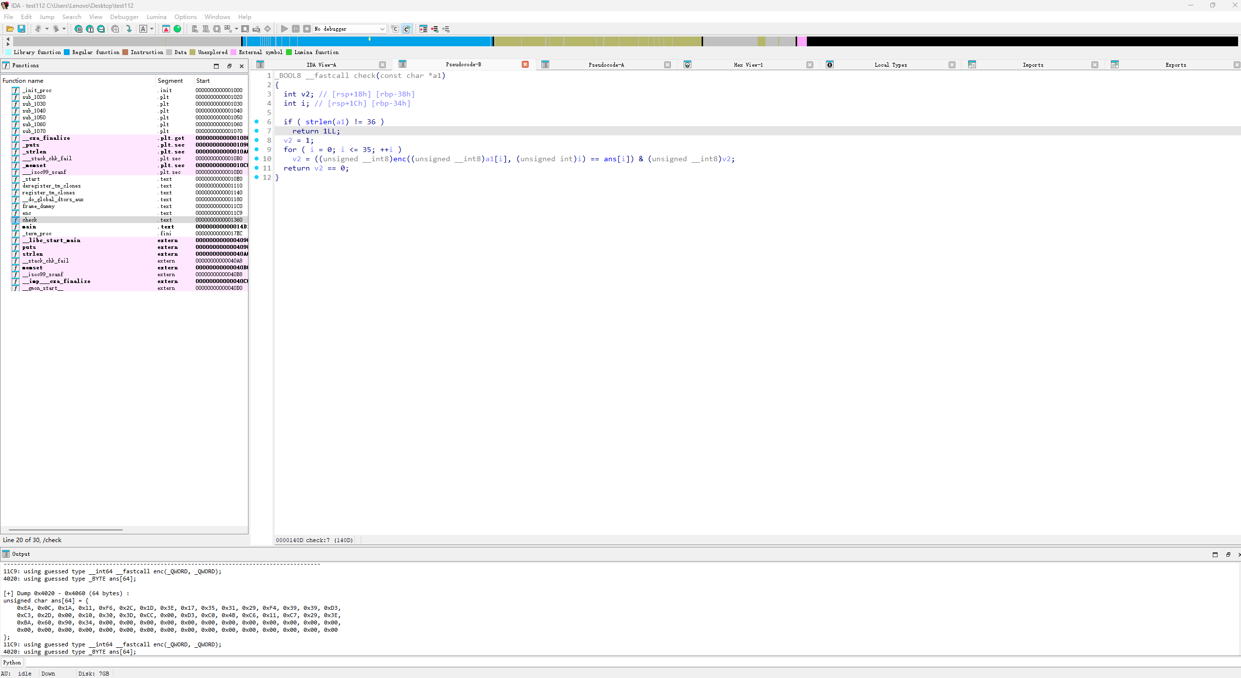Open the 'No debugger' selection dropdown

(x=350, y=29)
